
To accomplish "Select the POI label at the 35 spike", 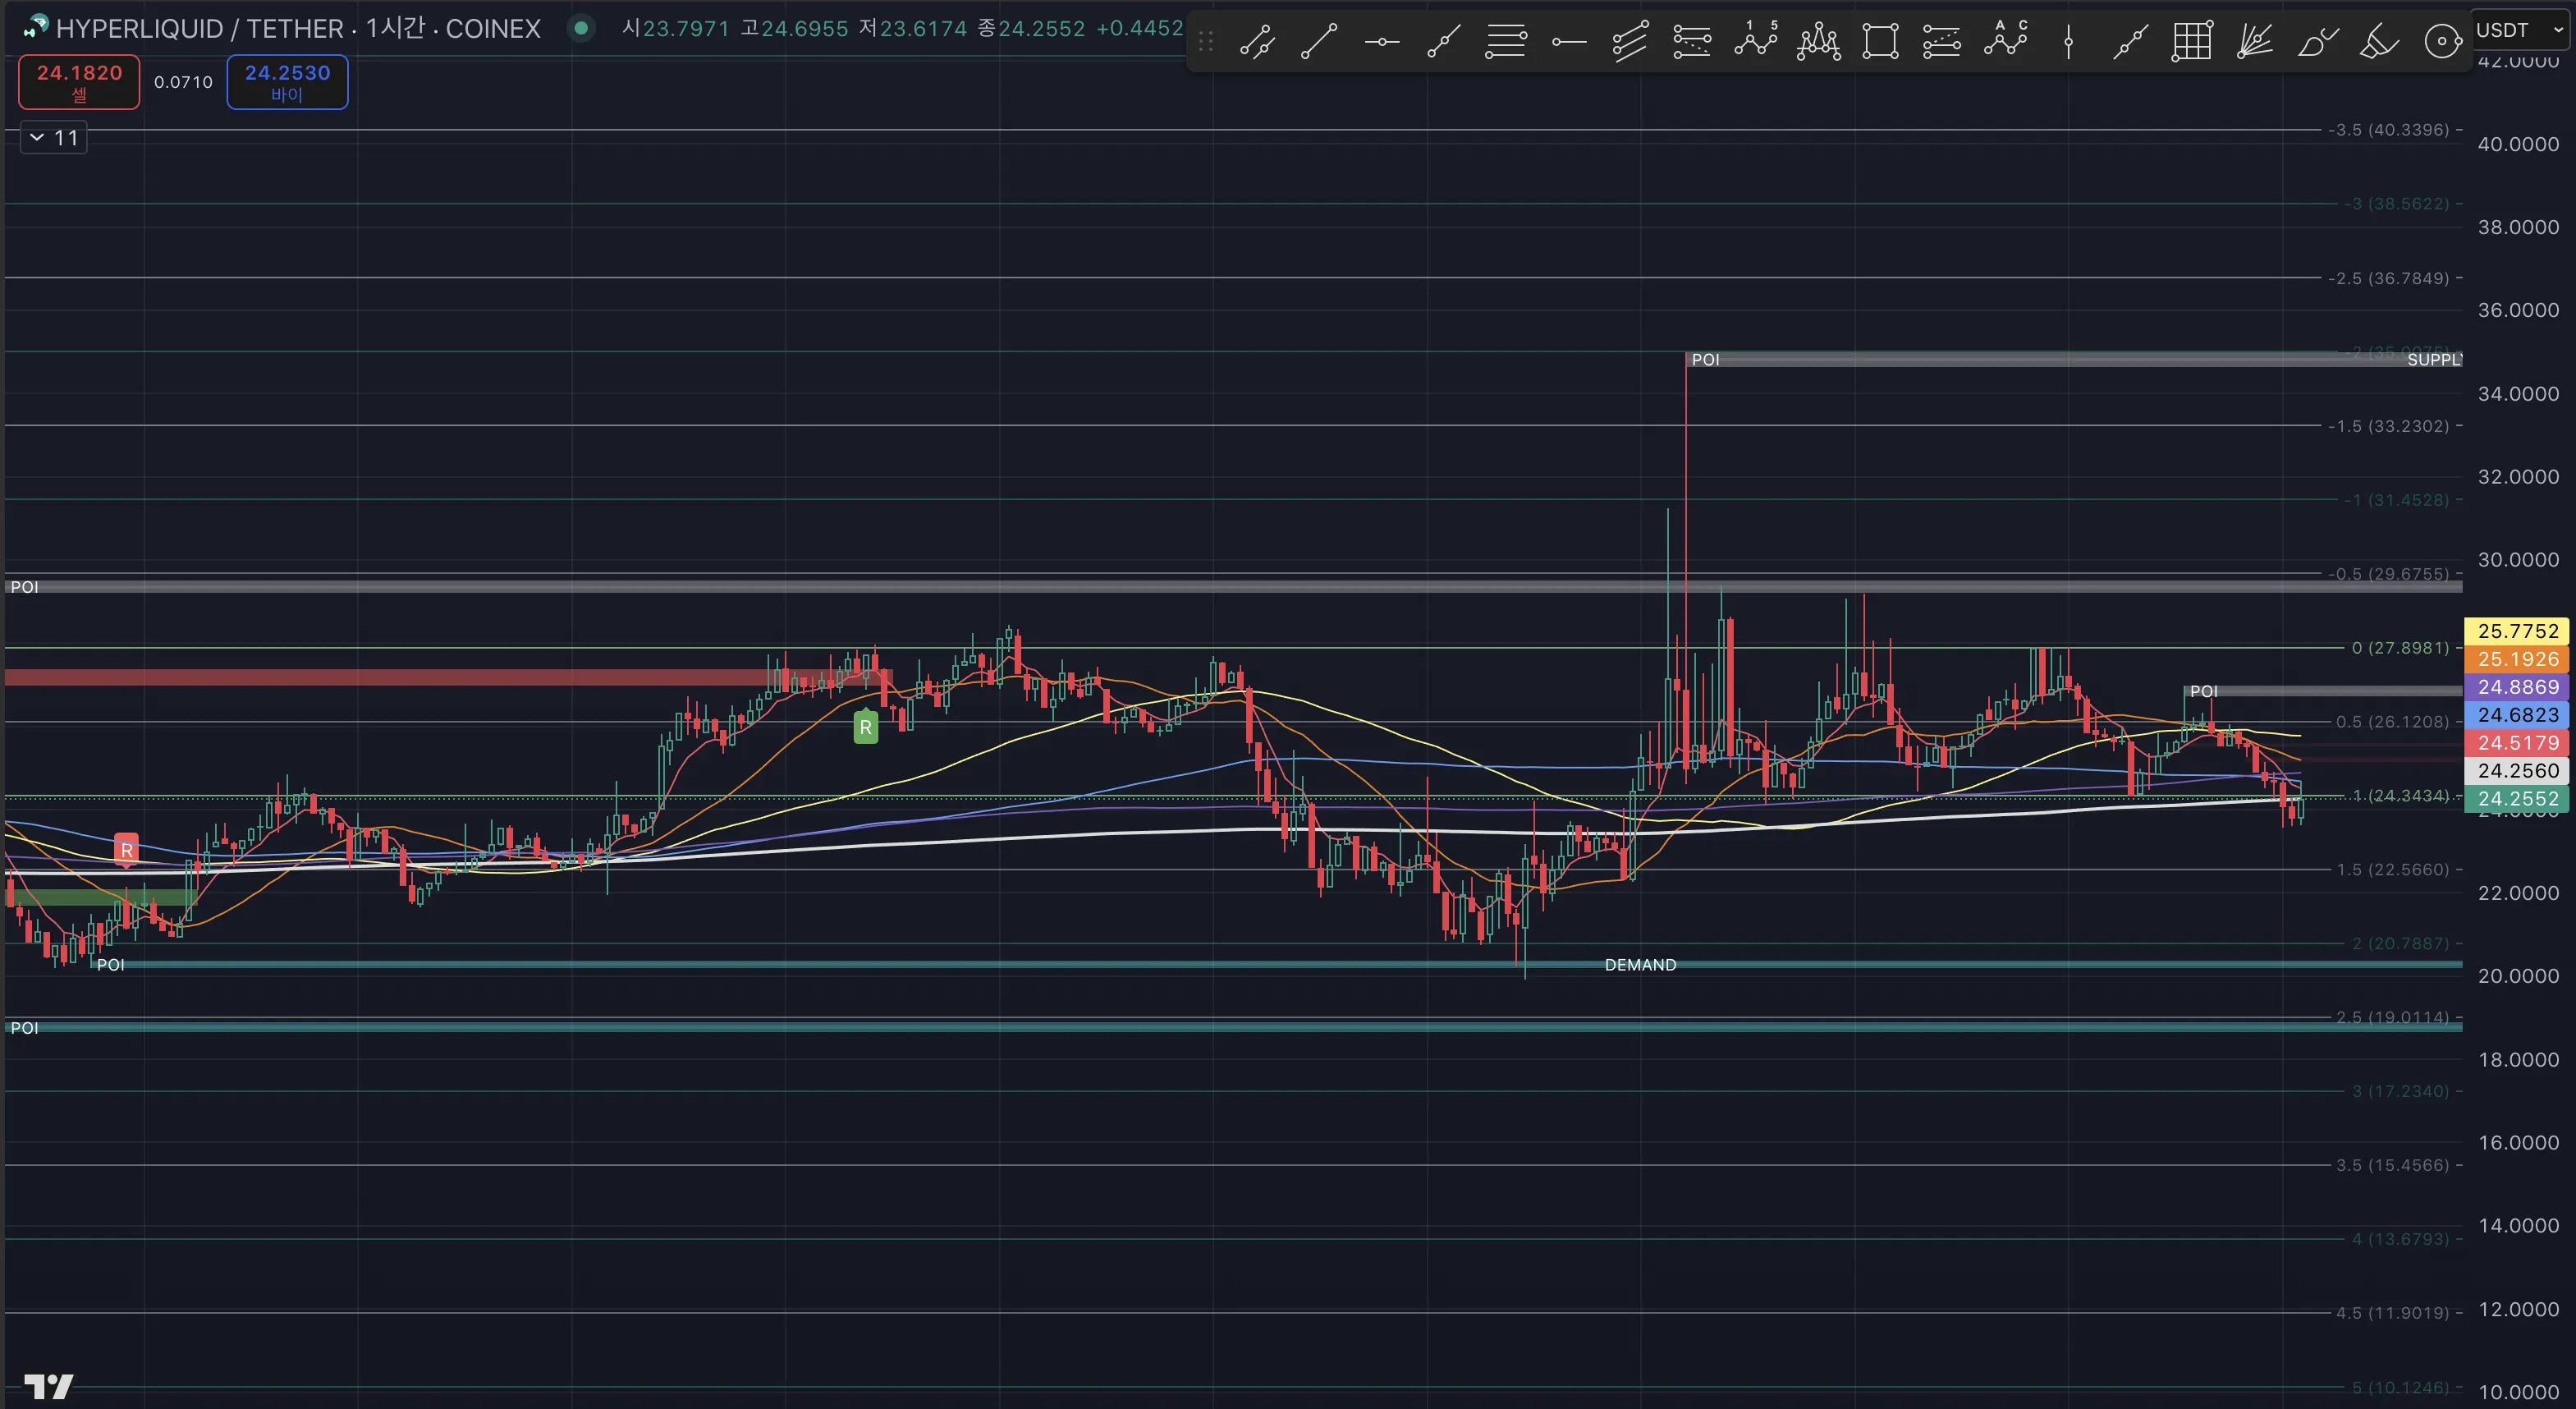I will point(1705,359).
